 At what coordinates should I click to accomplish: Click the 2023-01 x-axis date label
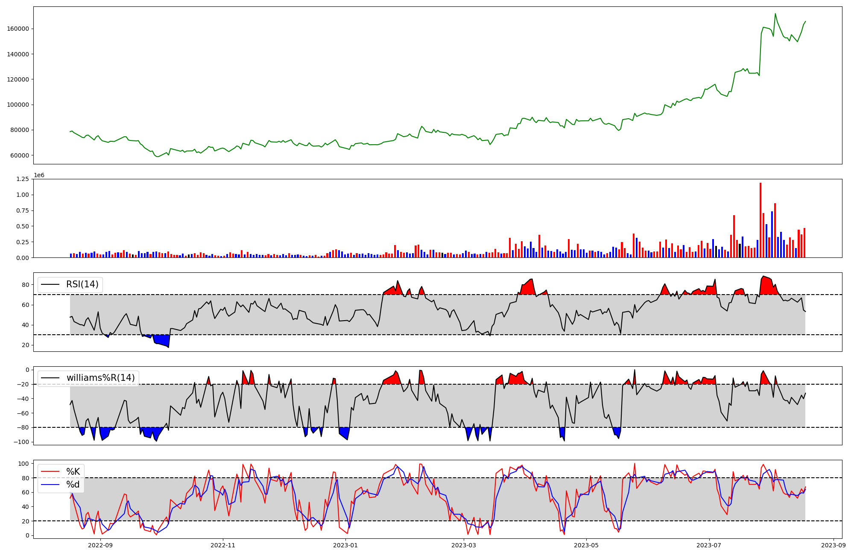point(345,545)
